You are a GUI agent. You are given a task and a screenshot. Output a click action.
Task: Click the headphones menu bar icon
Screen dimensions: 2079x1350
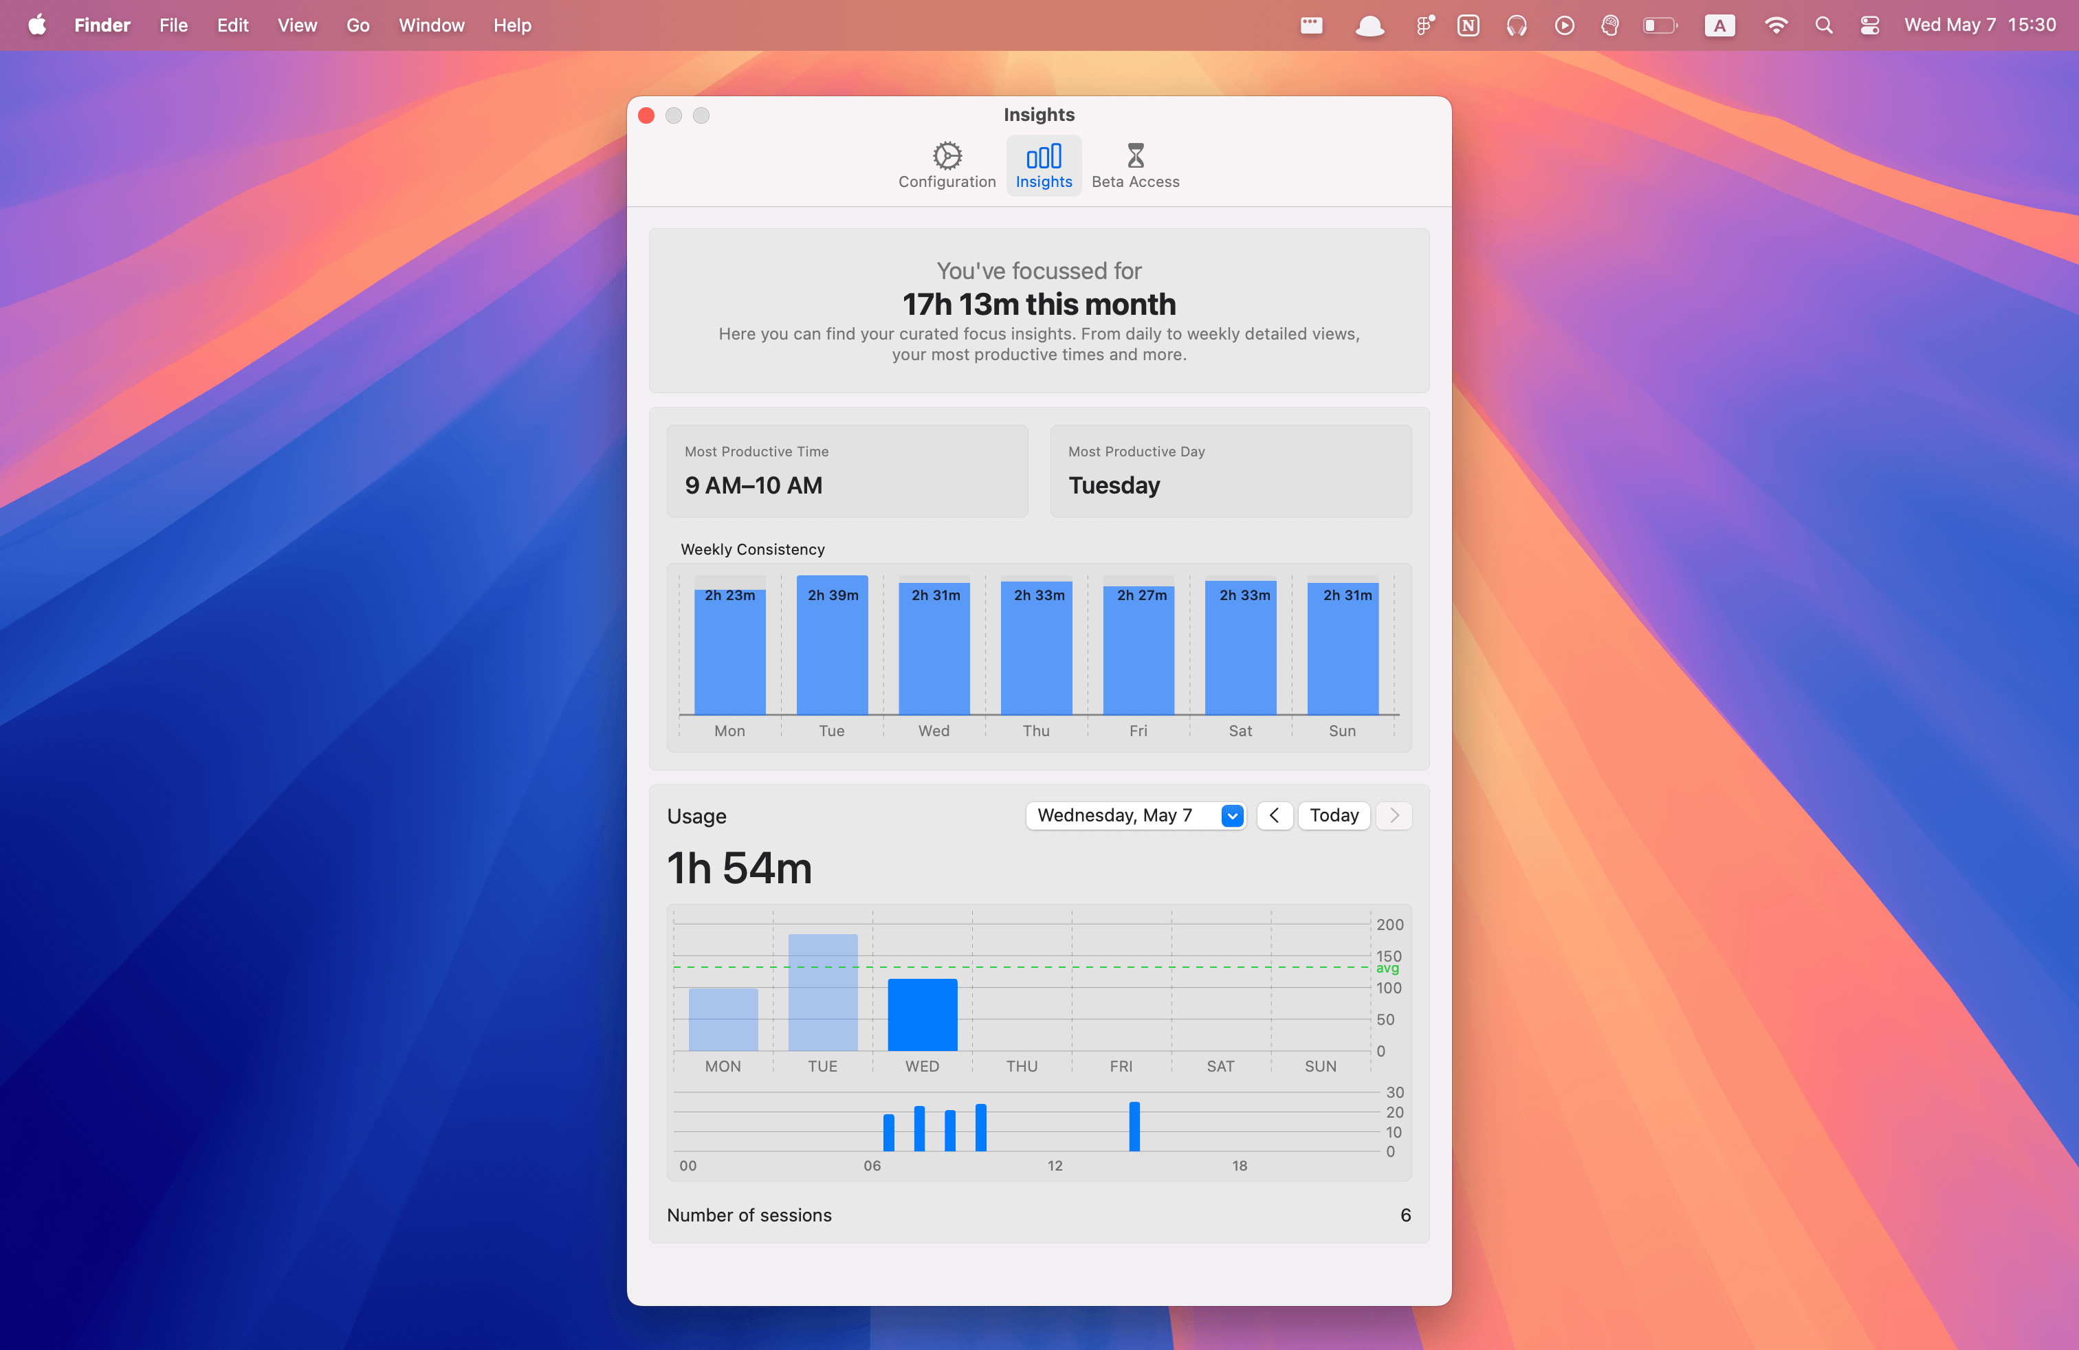point(1515,25)
